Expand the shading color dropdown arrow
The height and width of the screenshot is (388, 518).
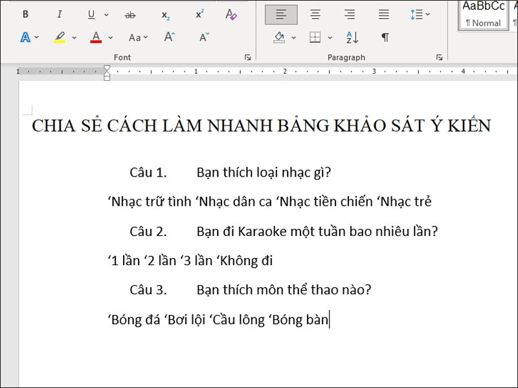click(294, 38)
